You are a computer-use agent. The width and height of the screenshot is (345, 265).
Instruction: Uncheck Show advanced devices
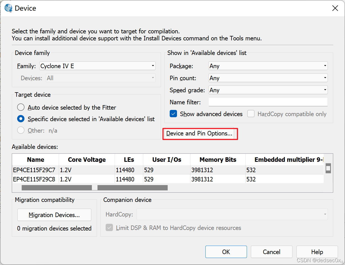[173, 114]
